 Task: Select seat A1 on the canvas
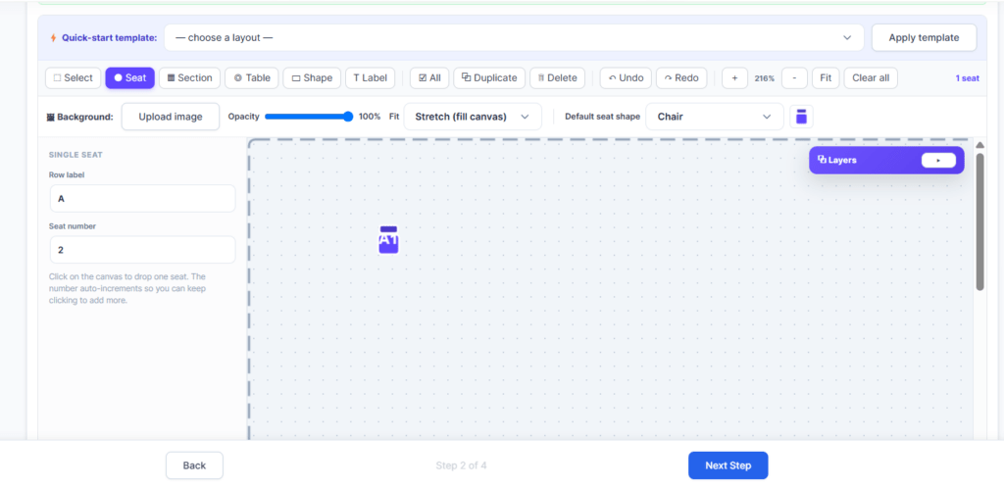[388, 240]
